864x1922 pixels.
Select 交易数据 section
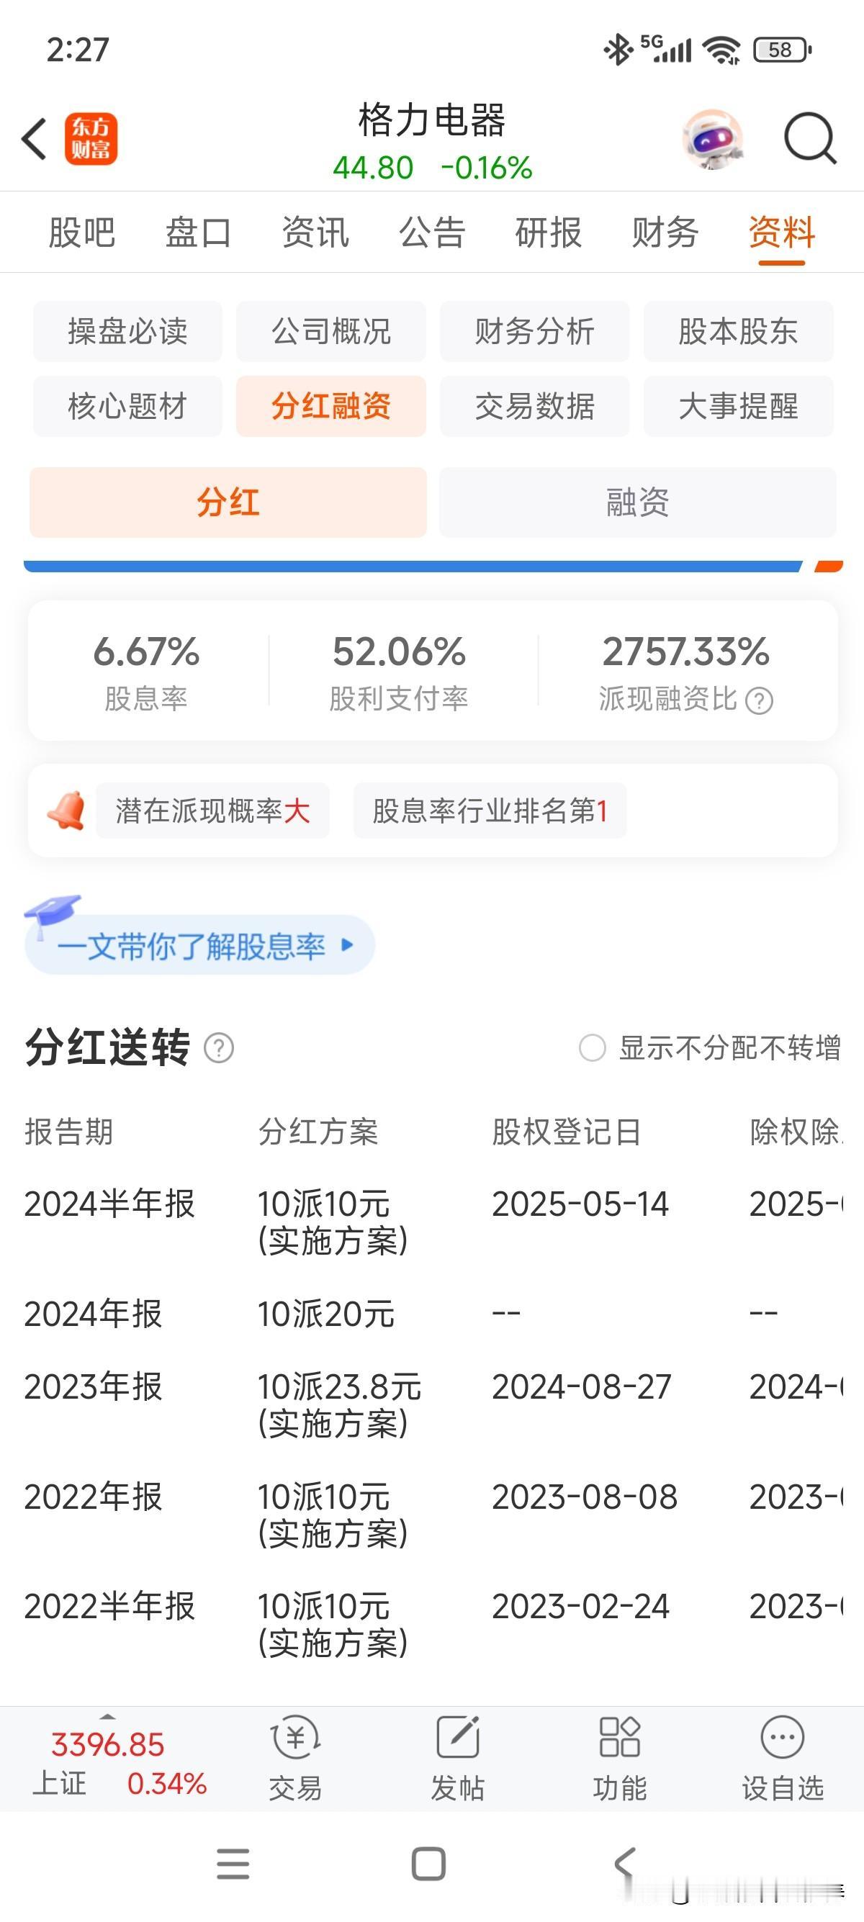tap(534, 406)
